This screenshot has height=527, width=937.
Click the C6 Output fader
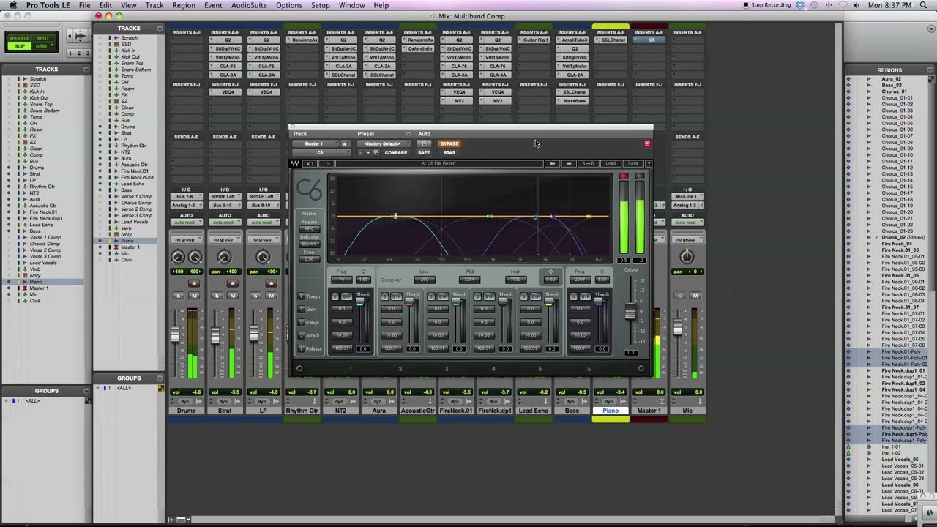tap(630, 311)
